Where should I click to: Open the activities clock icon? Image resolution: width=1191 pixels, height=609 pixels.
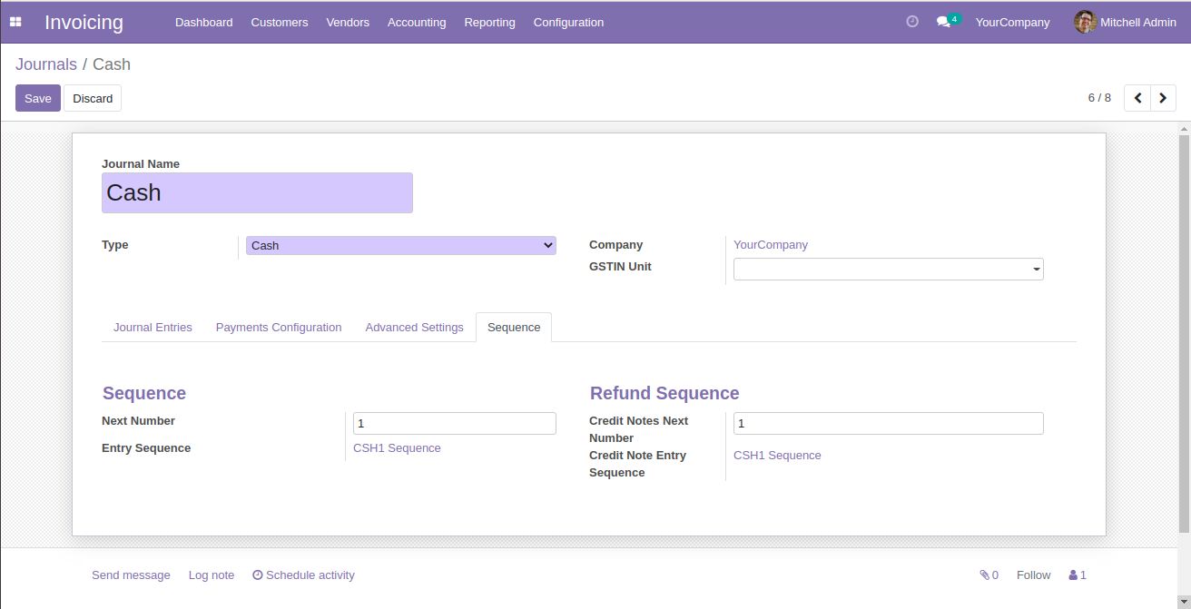tap(912, 22)
